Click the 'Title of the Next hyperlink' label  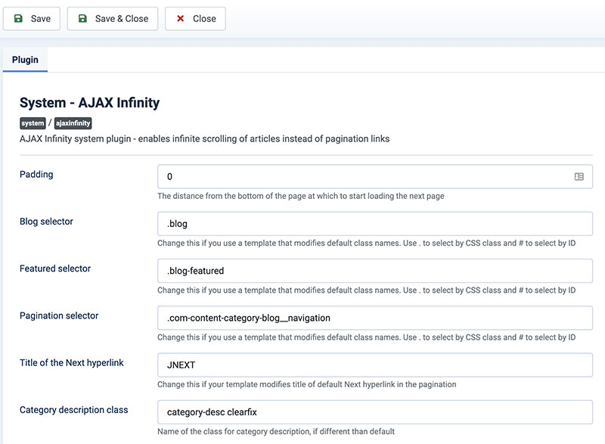[72, 362]
